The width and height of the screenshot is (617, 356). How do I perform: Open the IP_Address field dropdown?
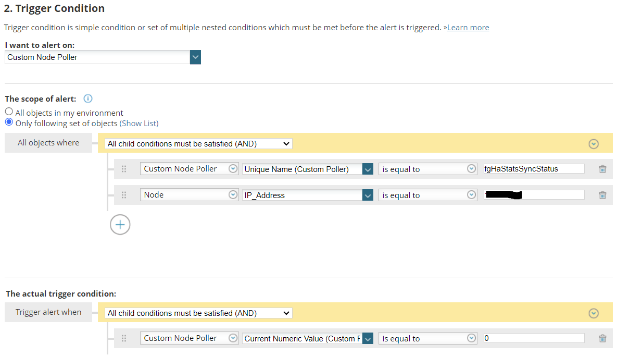pyautogui.click(x=368, y=195)
